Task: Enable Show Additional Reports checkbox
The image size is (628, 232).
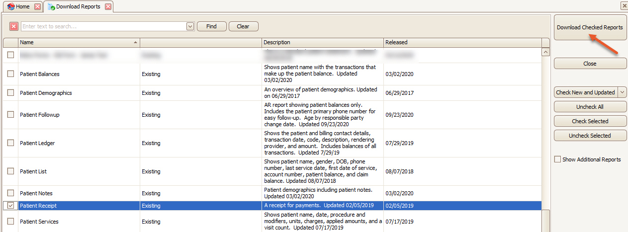Action: tap(558, 159)
